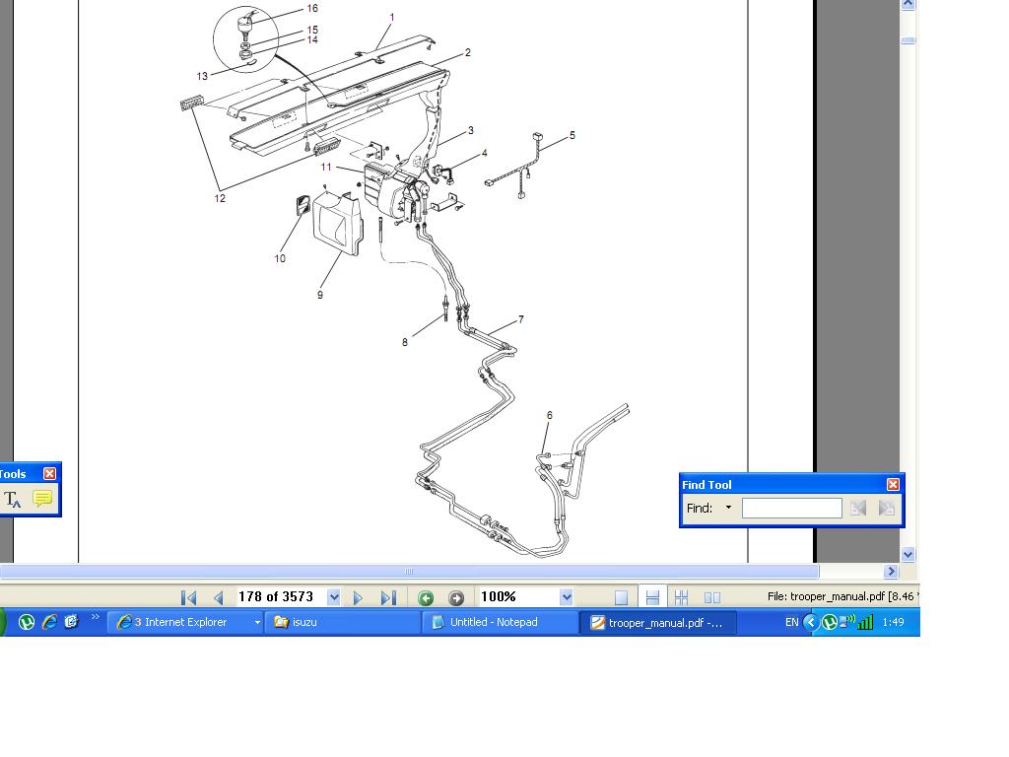Viewport: 1009px width, 757px height.
Task: Open Internet Explorer taskbar group
Action: click(184, 622)
